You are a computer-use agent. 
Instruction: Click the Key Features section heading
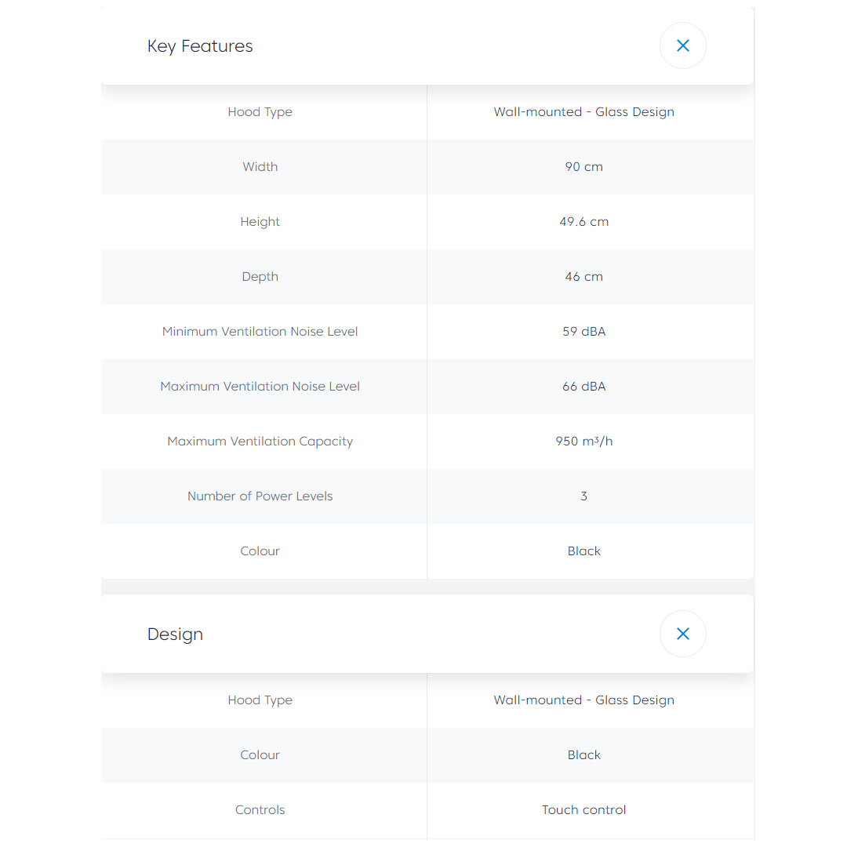click(x=200, y=46)
